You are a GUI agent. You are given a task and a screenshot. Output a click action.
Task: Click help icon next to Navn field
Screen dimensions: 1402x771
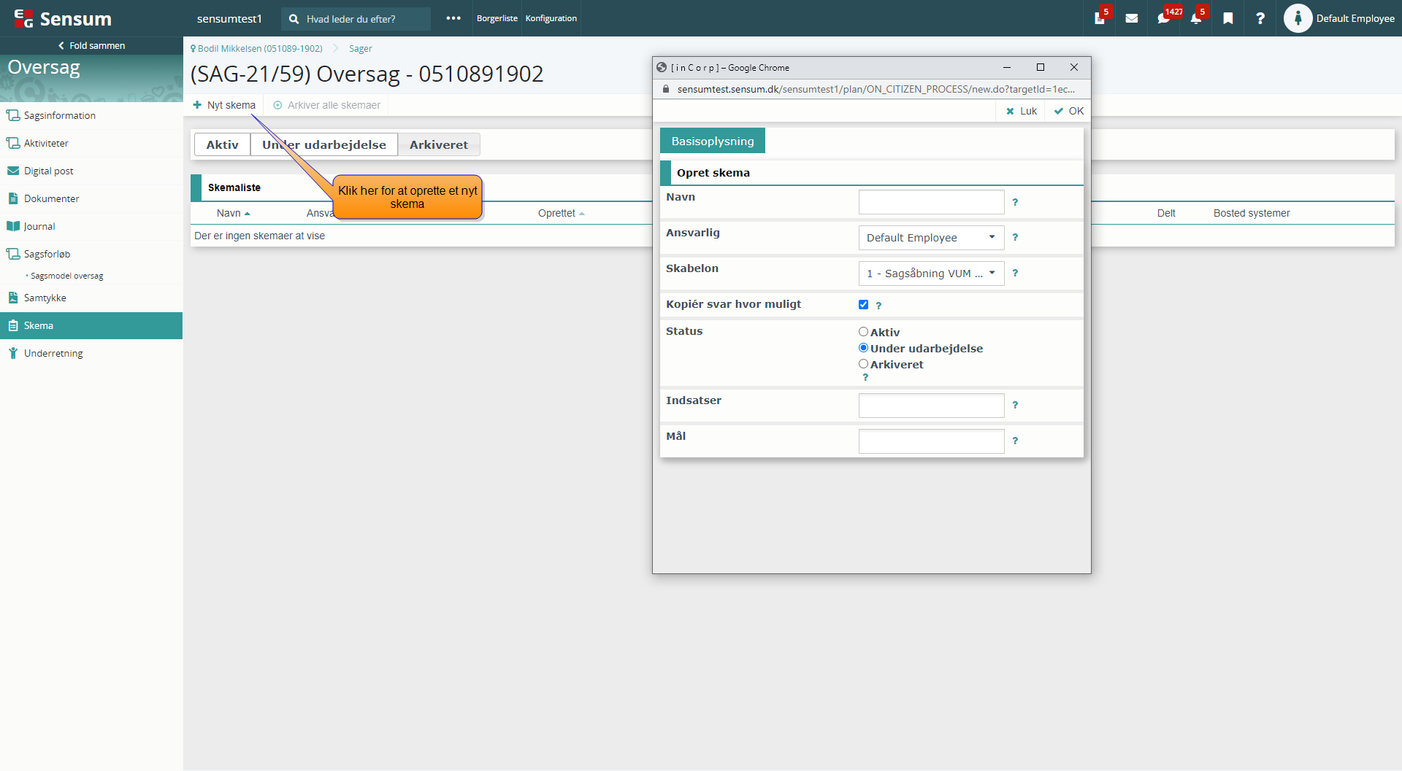click(x=1015, y=202)
